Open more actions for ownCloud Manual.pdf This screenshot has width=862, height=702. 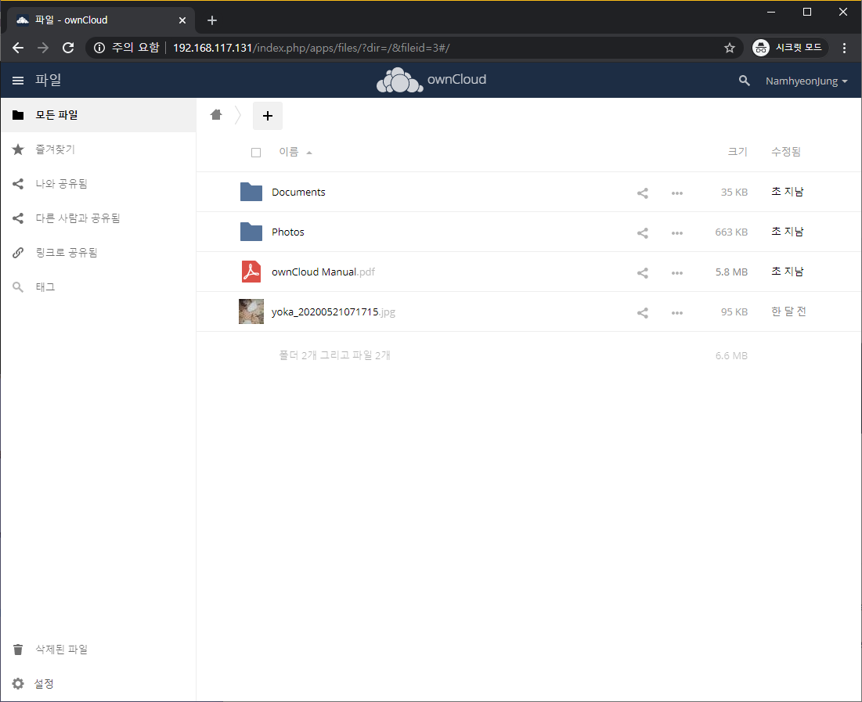(677, 273)
